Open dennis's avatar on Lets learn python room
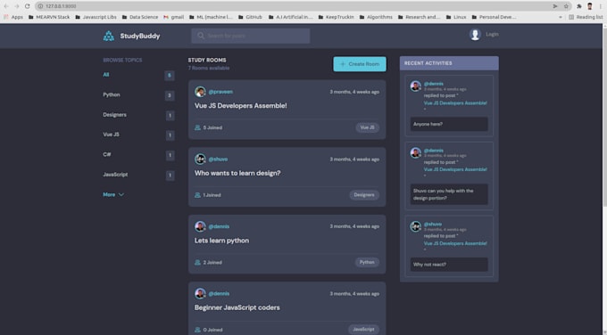 (x=200, y=226)
